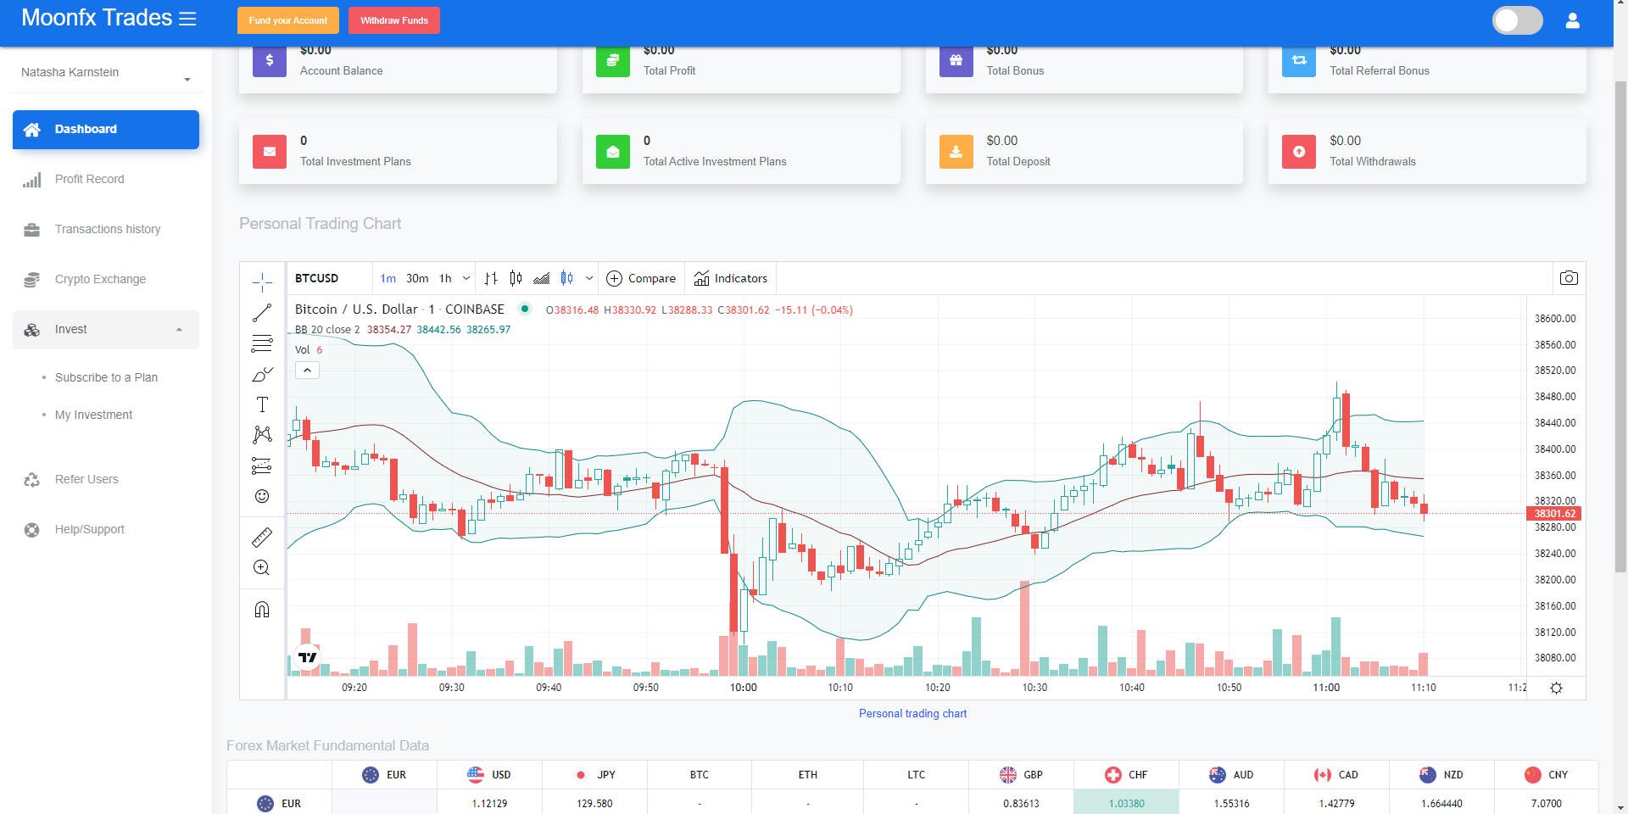1628x814 pixels.
Task: Click the Account Balance dollar icon
Action: [270, 60]
